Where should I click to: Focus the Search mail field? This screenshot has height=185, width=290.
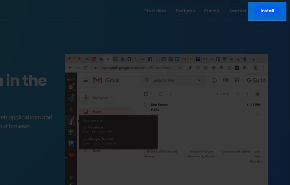tap(173, 80)
